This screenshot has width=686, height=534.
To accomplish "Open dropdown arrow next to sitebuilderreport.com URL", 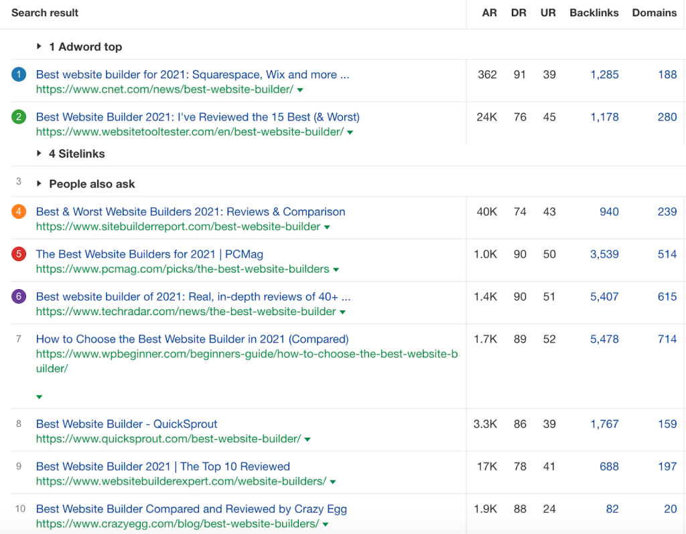I will (x=327, y=228).
